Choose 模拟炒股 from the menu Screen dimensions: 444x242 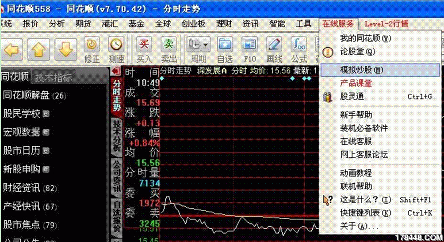[x=380, y=70]
